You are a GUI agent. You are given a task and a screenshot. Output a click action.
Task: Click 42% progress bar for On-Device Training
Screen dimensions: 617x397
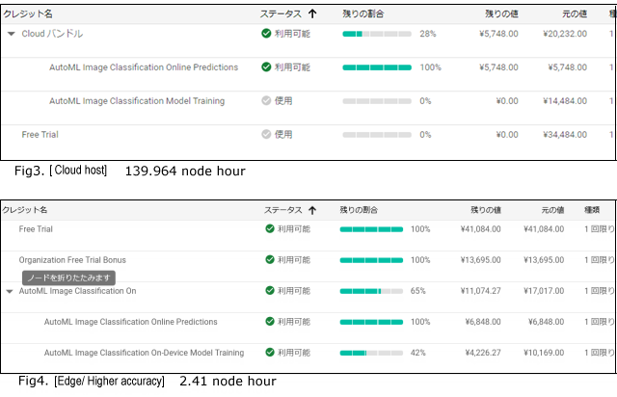[x=371, y=353]
